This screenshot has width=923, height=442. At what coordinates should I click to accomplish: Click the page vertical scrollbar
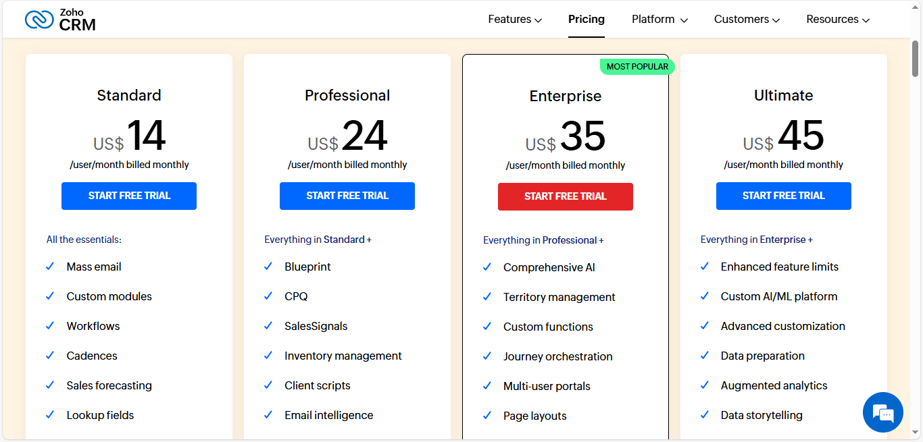[x=916, y=59]
